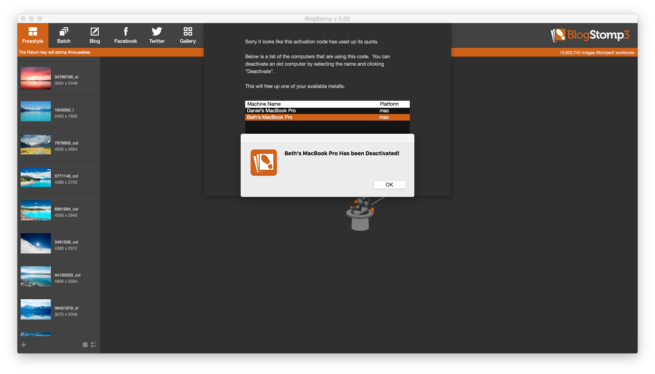655x374 pixels.
Task: Click the mac platform cell for Daniel's
Action: point(385,111)
